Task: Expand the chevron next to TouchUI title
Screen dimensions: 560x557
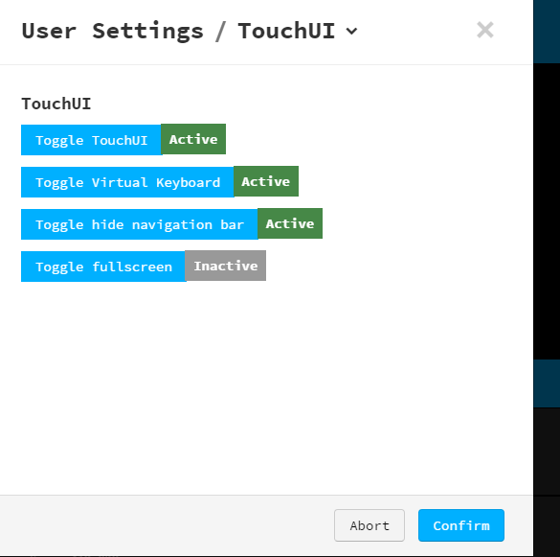Action: click(351, 32)
